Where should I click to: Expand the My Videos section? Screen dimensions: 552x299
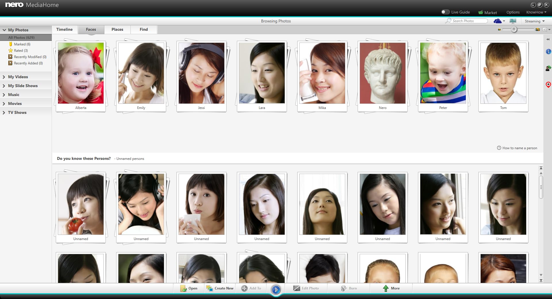(x=18, y=77)
